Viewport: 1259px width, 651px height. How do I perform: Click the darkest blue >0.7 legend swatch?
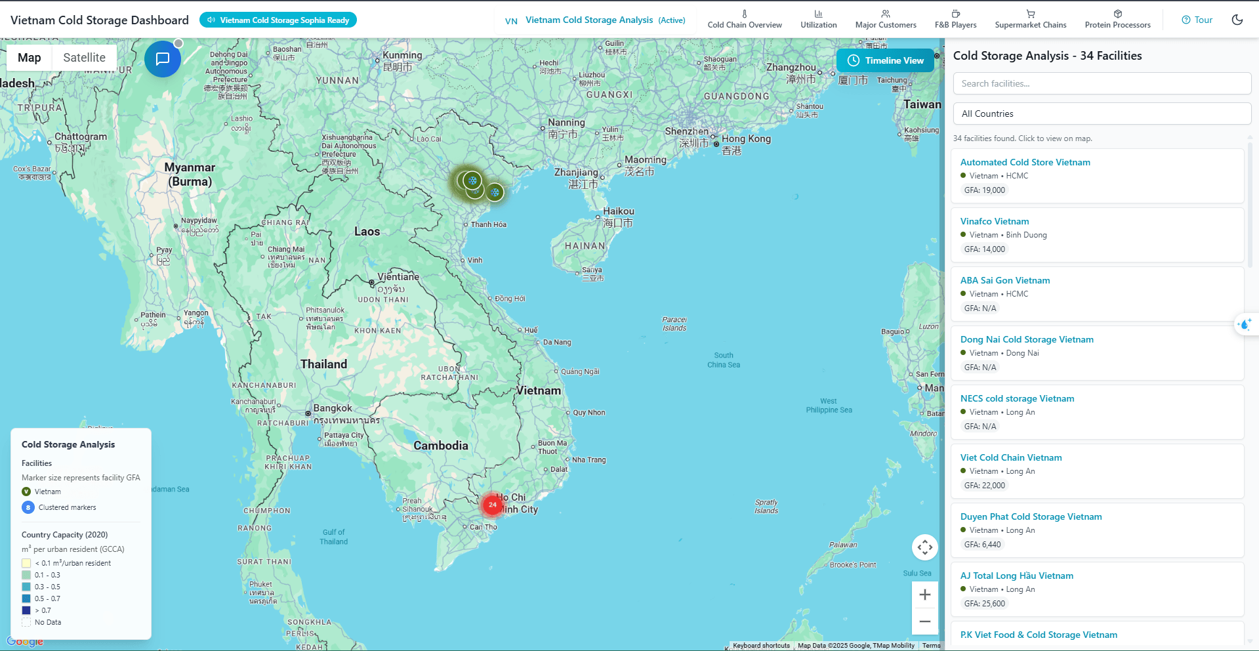[x=26, y=610]
